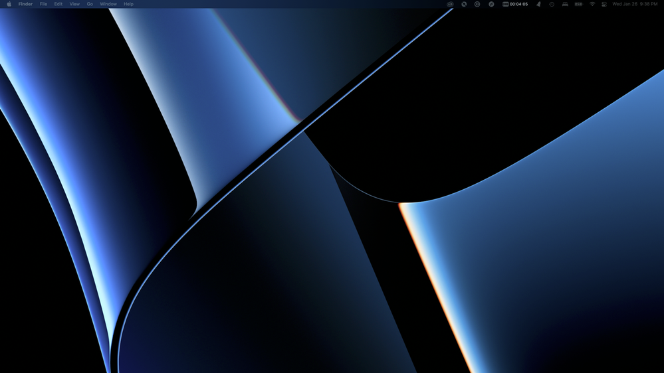Click the Creative Cloud menu bar icon
The image size is (664, 373).
click(x=450, y=4)
